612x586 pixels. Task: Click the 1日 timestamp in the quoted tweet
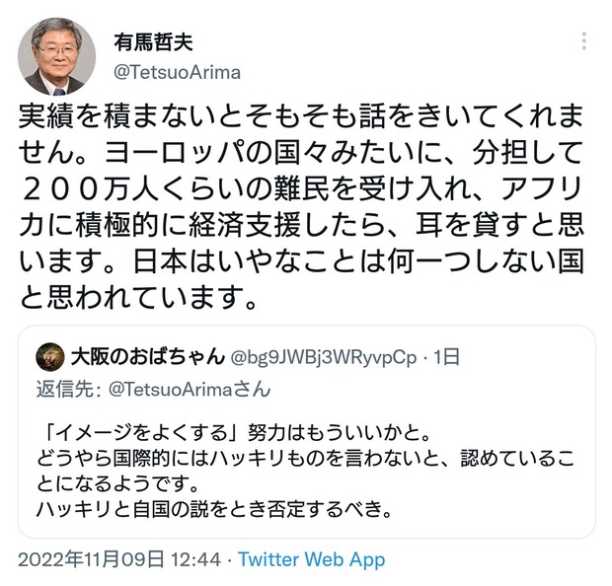(447, 357)
